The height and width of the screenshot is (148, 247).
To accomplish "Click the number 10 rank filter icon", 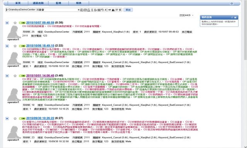I will tap(117, 10).
